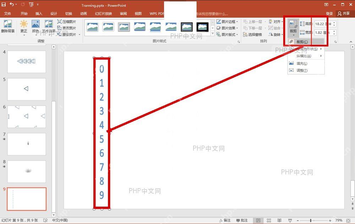Viewport: 355px width, 224px height.
Task: Select slide 5 thumbnail
Action: coord(27,89)
